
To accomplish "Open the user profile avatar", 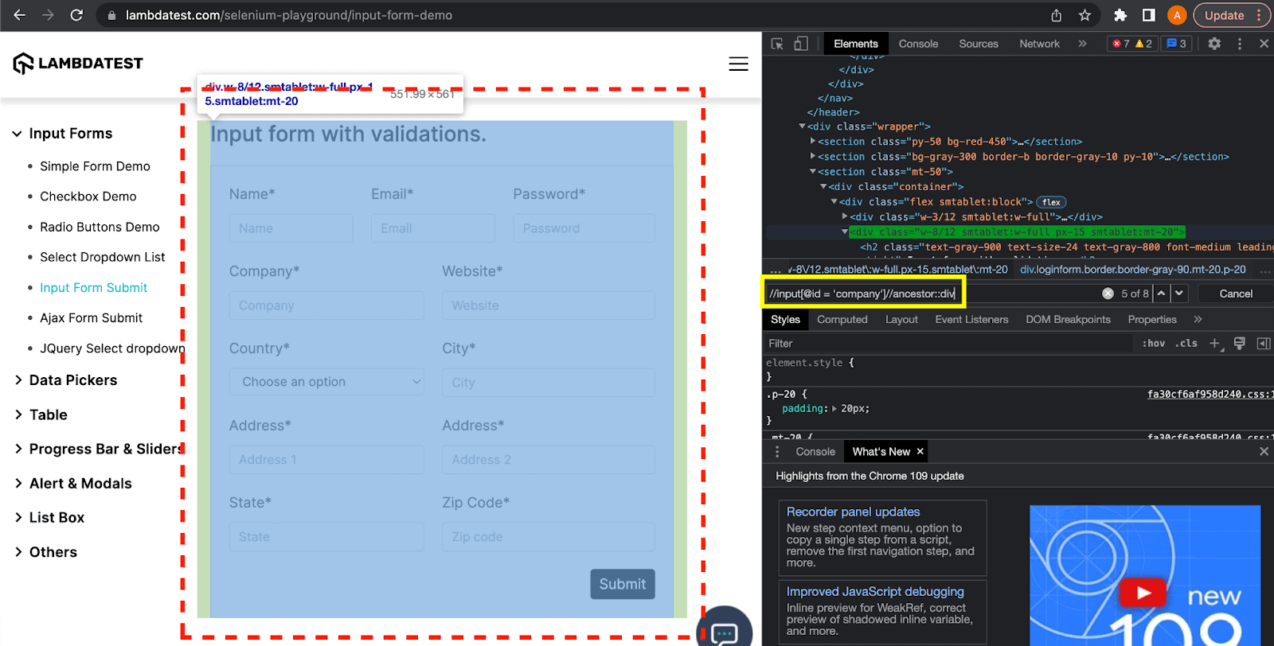I will (x=1177, y=15).
